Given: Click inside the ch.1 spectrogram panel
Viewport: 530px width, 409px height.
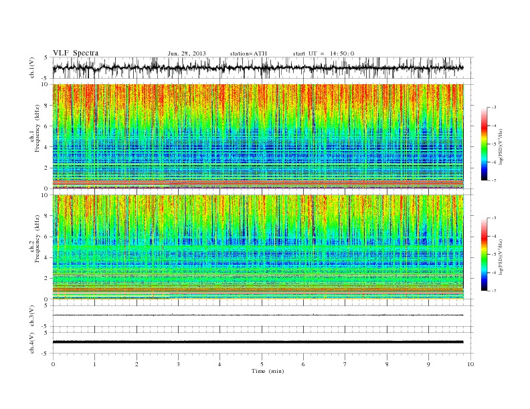Looking at the screenshot, I should 258,136.
